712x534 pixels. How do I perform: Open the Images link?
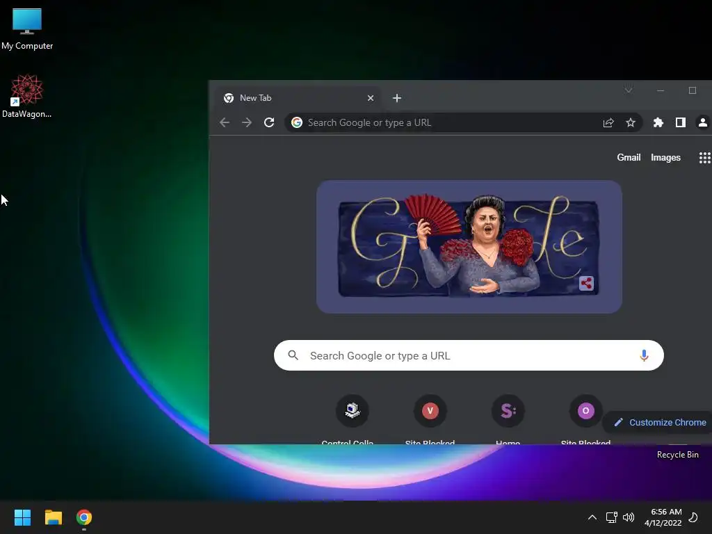tap(665, 158)
